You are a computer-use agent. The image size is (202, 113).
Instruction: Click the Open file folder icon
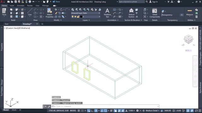pos(12,2)
